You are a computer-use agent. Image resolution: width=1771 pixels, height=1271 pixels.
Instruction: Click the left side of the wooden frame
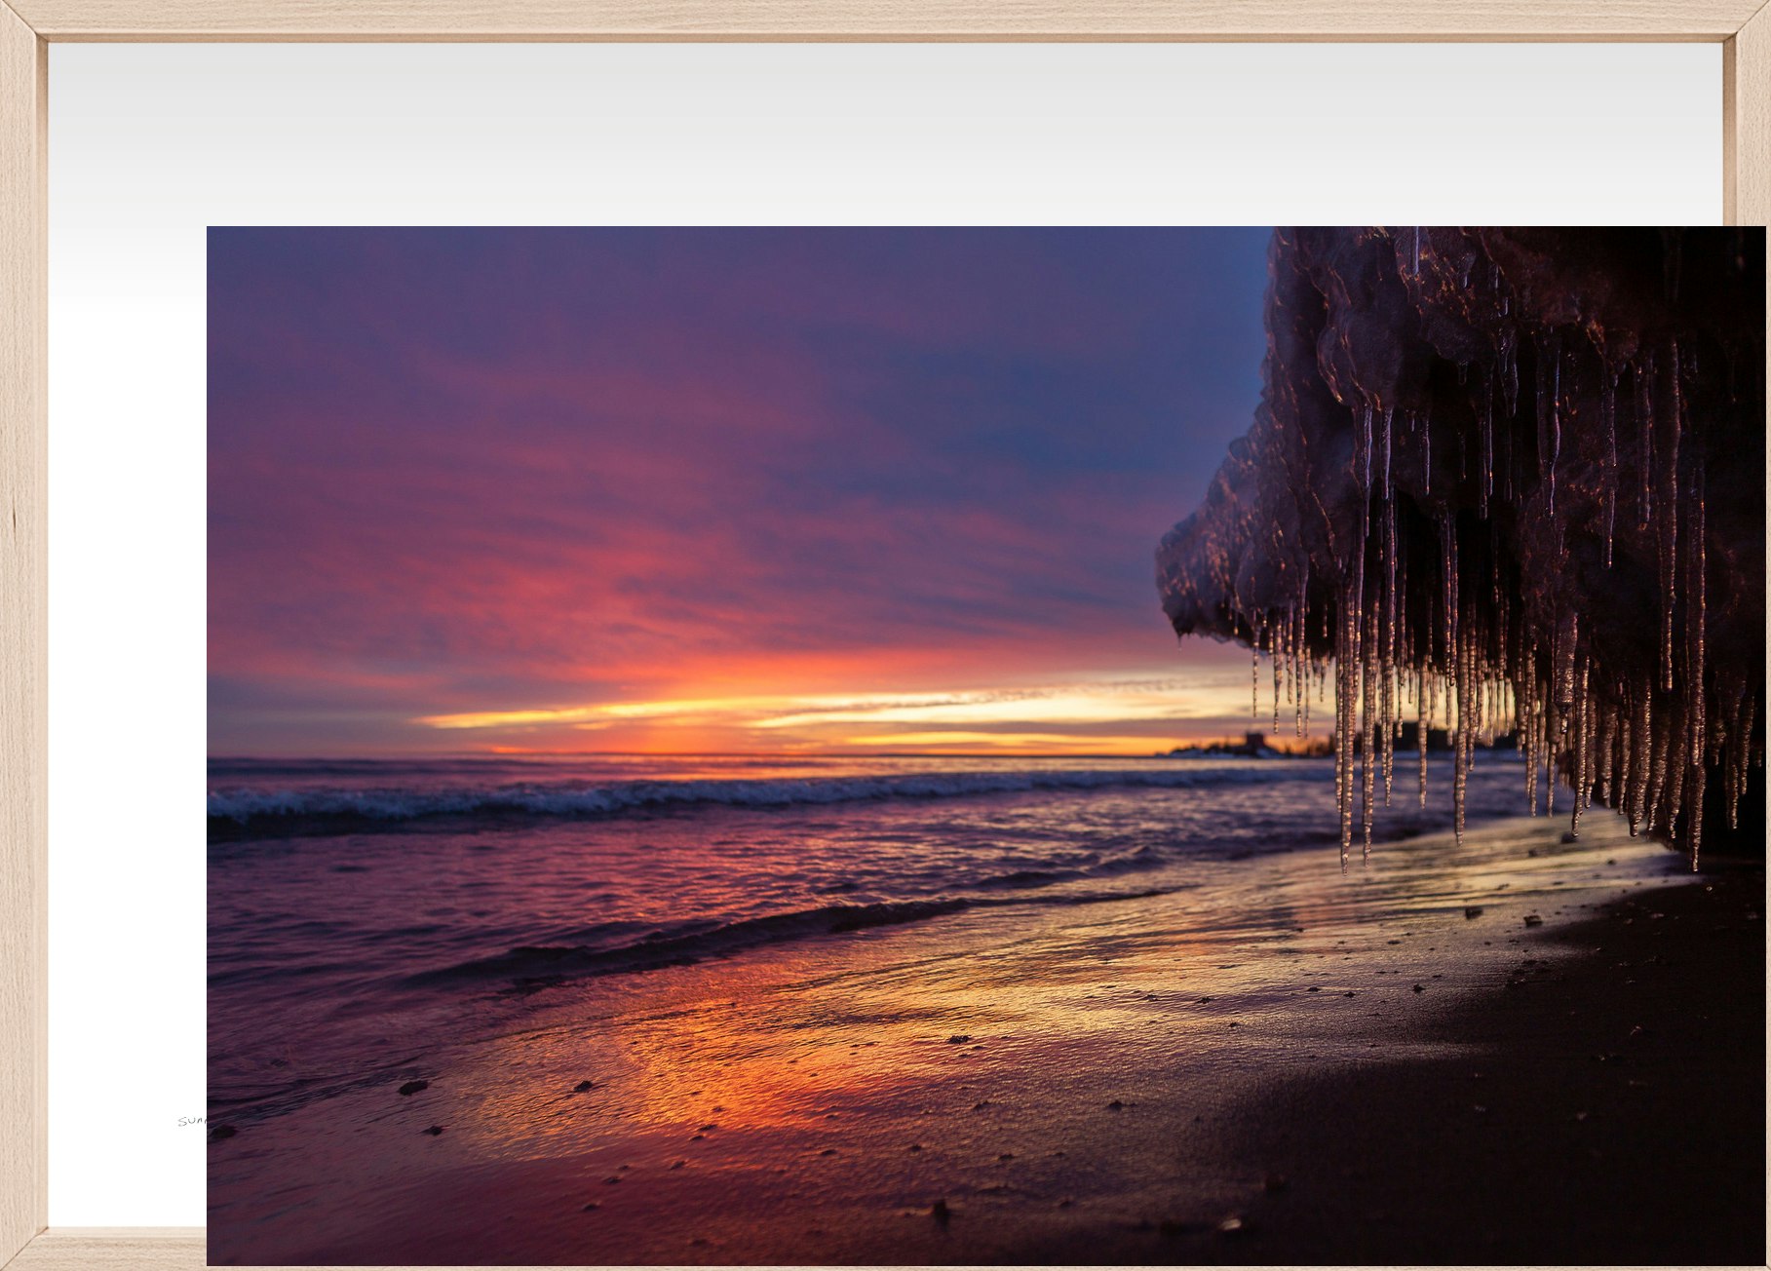[x=21, y=634]
